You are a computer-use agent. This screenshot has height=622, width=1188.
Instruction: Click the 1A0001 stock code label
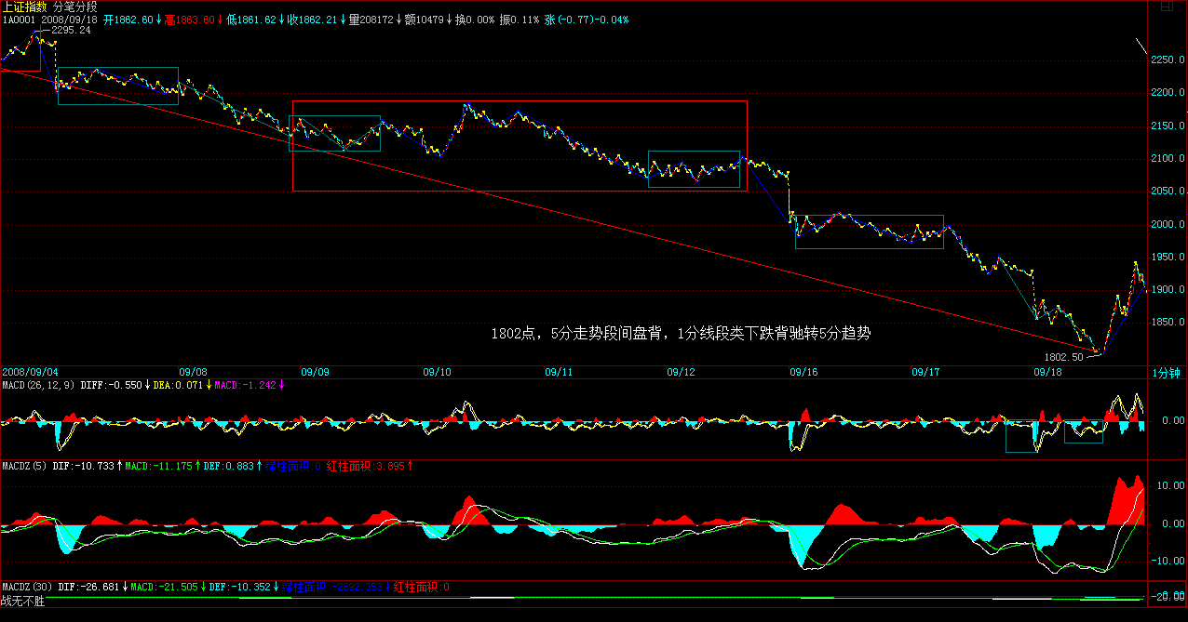point(19,19)
